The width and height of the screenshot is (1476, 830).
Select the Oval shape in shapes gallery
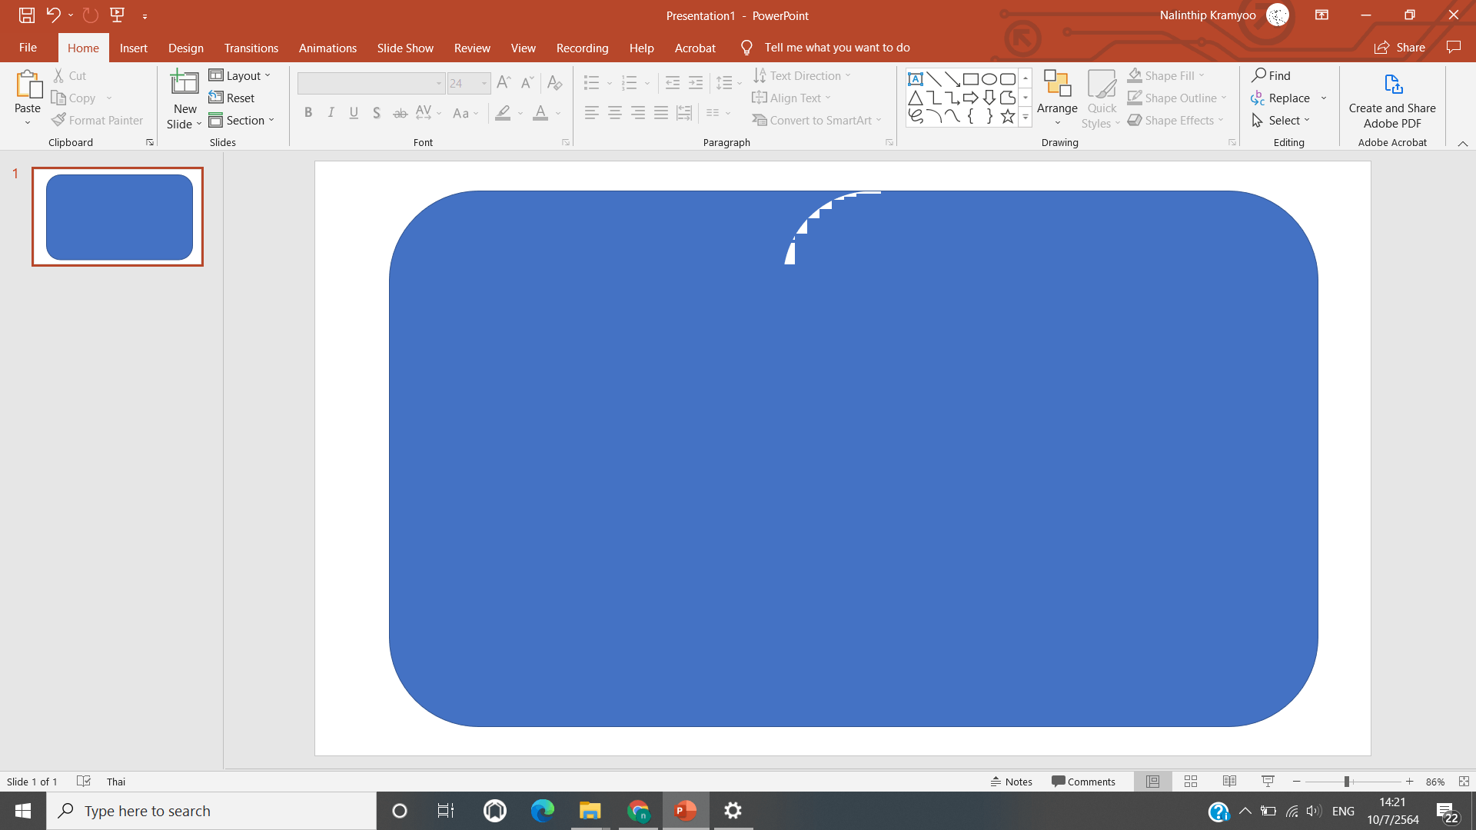pyautogui.click(x=989, y=79)
